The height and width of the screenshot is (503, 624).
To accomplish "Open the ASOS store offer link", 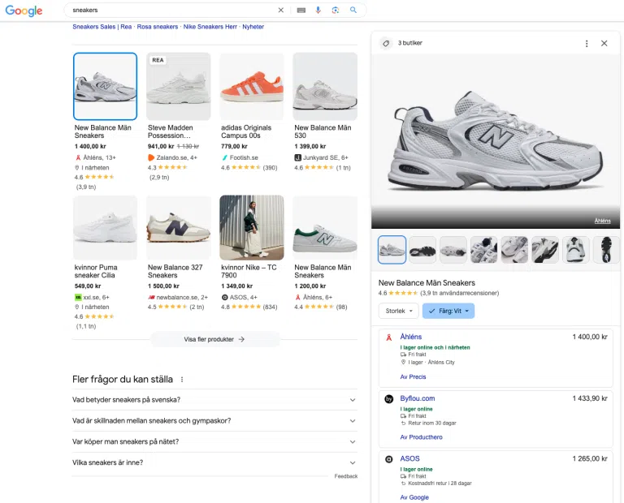I will (x=409, y=458).
